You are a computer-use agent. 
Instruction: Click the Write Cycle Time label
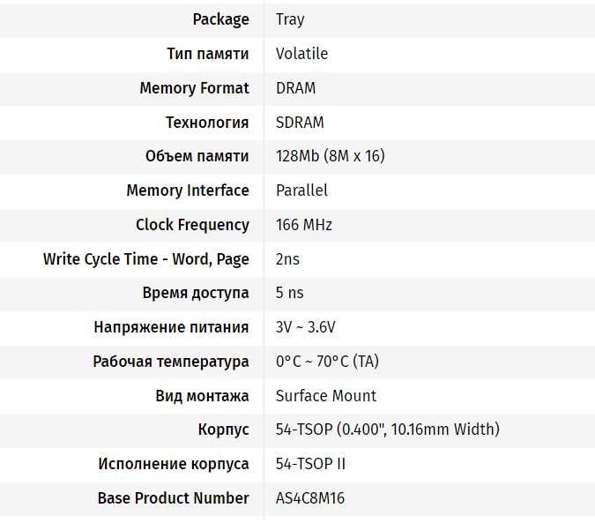click(x=145, y=259)
